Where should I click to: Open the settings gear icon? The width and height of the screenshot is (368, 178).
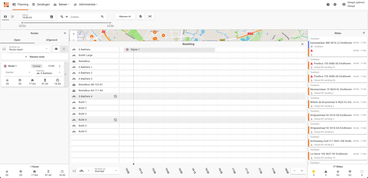pyautogui.click(x=335, y=5)
